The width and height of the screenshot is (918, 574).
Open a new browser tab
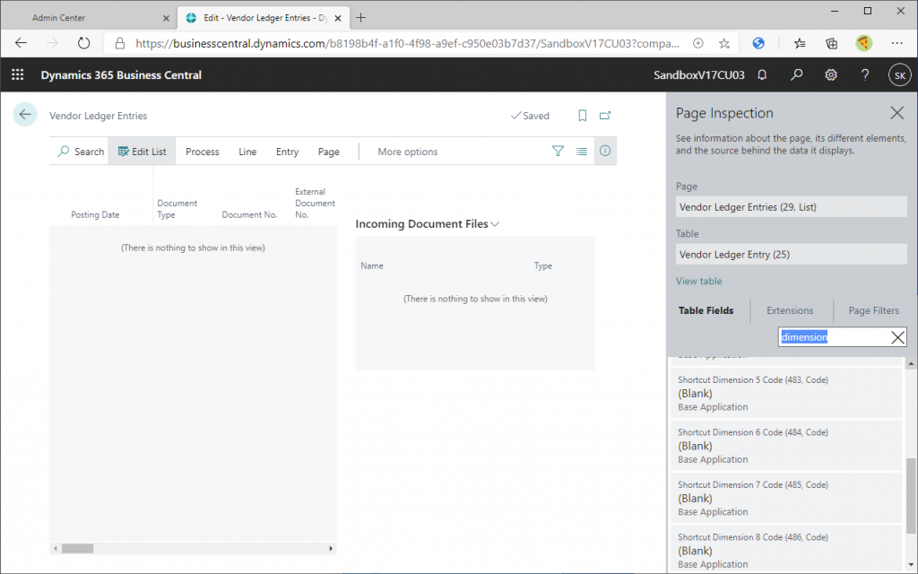click(x=361, y=18)
